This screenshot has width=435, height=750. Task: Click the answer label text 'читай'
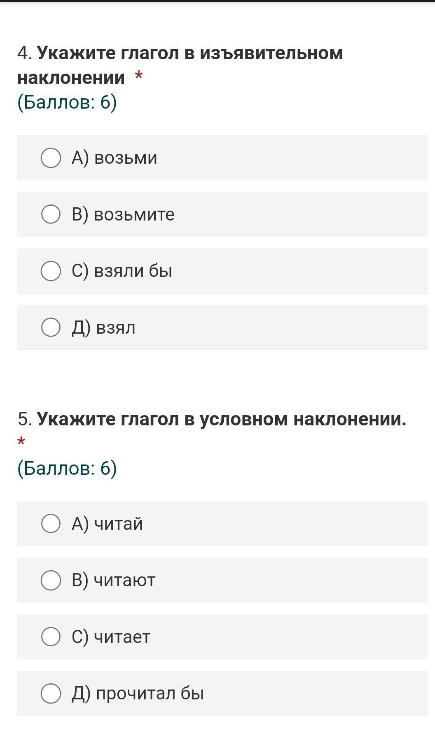[119, 524]
